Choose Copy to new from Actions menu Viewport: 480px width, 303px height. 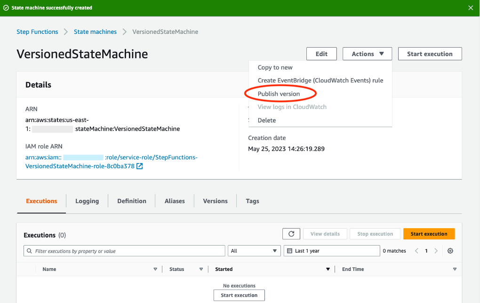click(x=275, y=67)
